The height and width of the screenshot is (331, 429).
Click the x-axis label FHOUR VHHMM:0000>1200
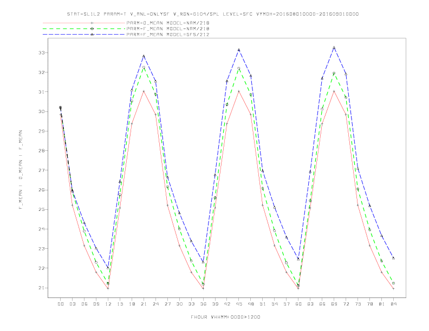click(x=225, y=317)
